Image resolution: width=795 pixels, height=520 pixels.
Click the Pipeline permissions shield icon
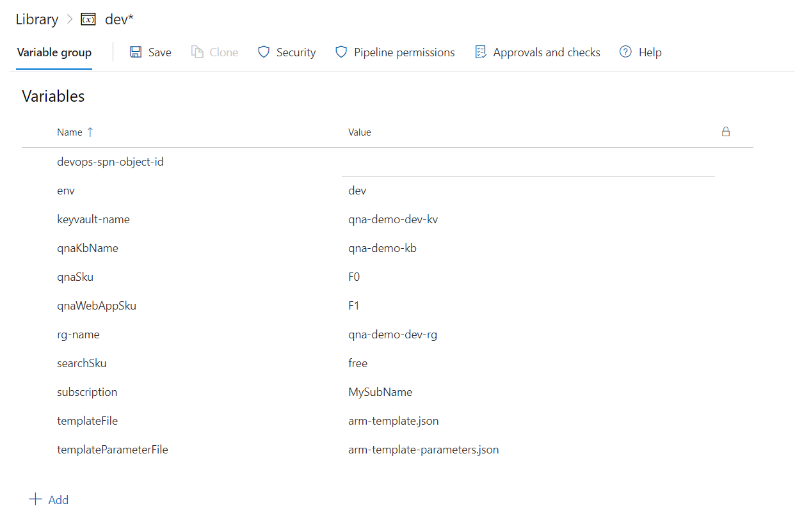tap(341, 52)
